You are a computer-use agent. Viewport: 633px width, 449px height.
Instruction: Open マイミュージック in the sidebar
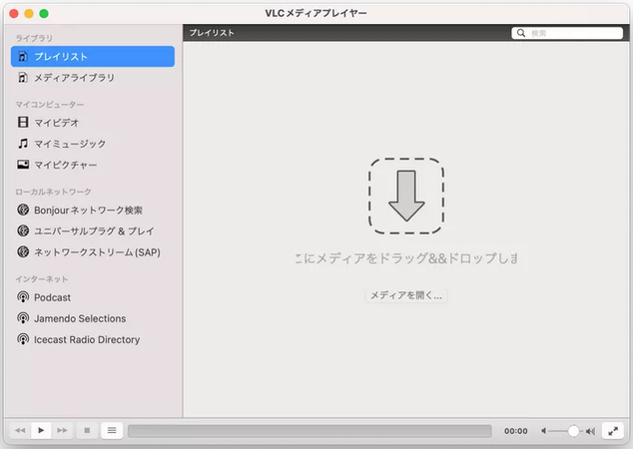coord(93,144)
